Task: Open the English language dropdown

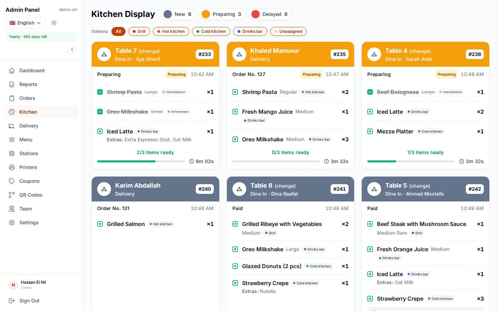Action: [x=25, y=23]
